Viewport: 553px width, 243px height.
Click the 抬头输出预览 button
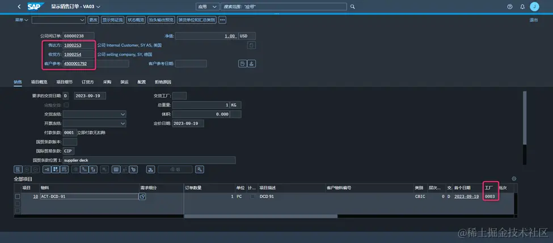click(x=162, y=20)
